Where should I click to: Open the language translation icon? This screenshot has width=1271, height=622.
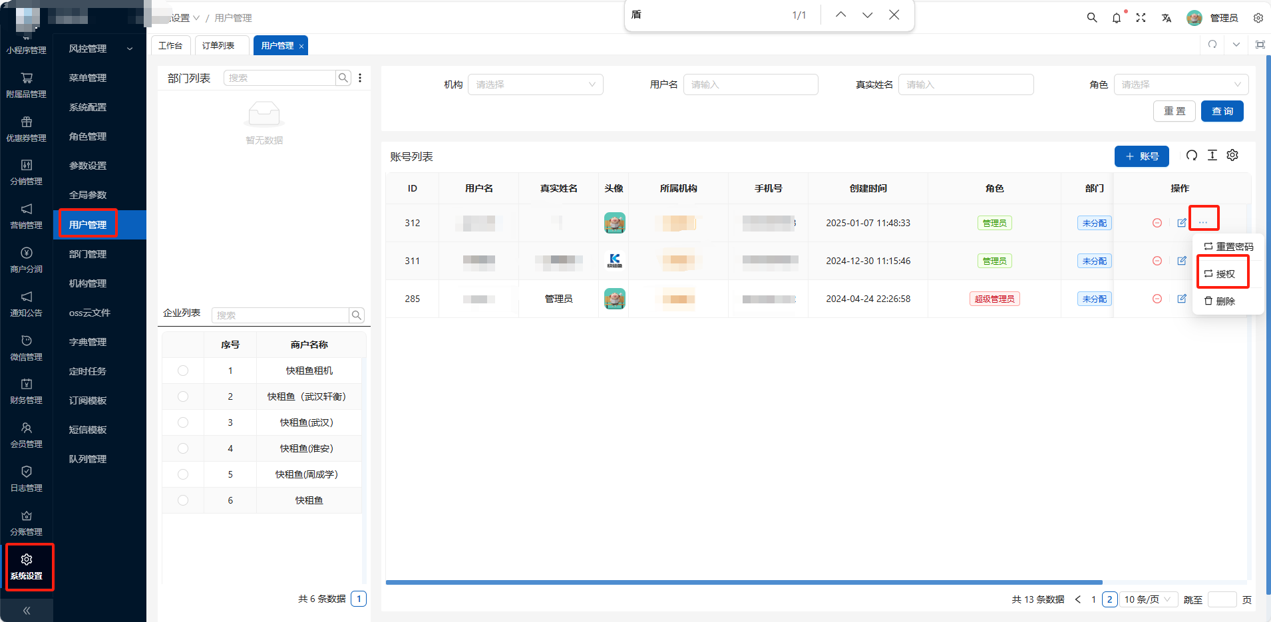1167,18
